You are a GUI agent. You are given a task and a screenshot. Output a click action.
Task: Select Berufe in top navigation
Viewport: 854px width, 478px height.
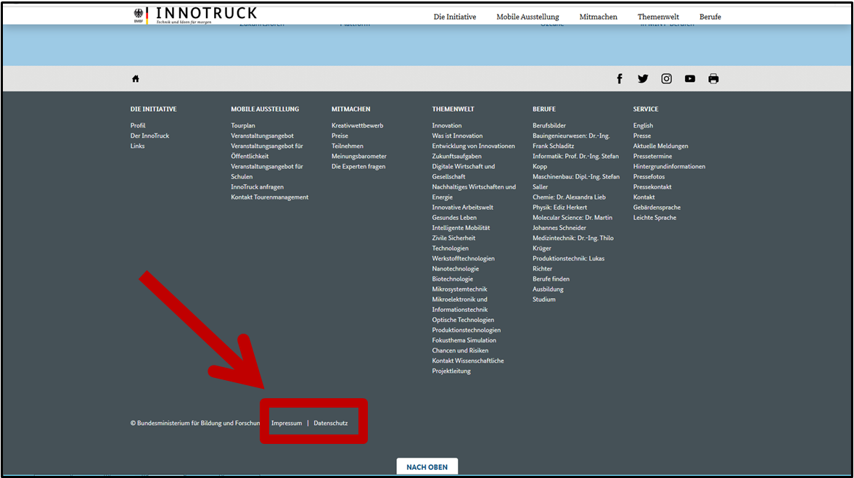click(710, 17)
